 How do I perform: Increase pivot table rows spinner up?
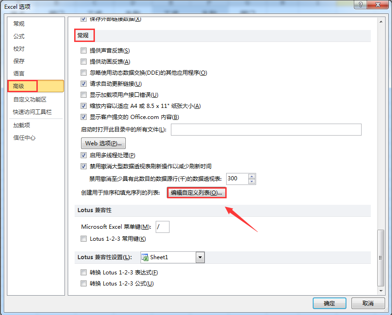pos(252,176)
